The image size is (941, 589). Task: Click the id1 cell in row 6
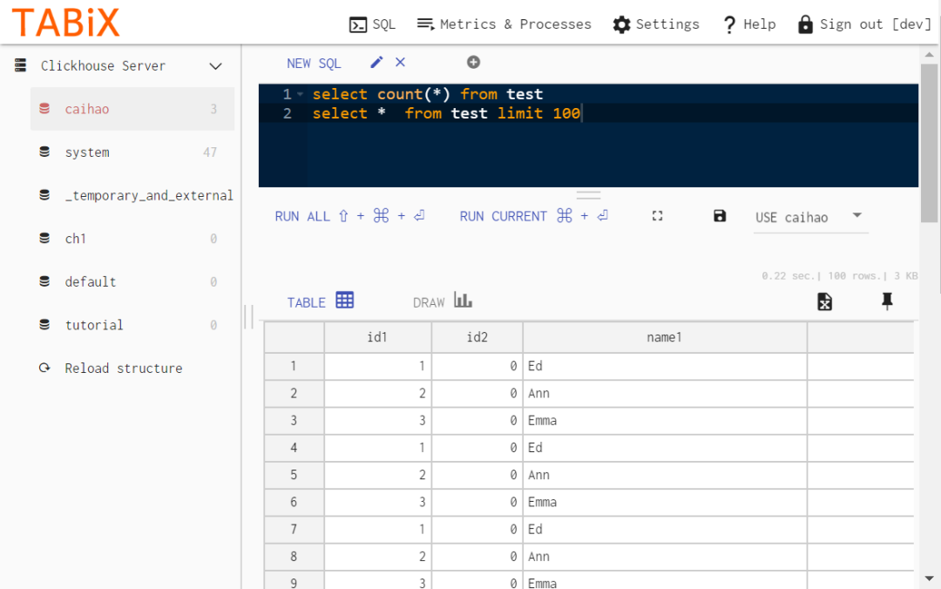pyautogui.click(x=377, y=502)
